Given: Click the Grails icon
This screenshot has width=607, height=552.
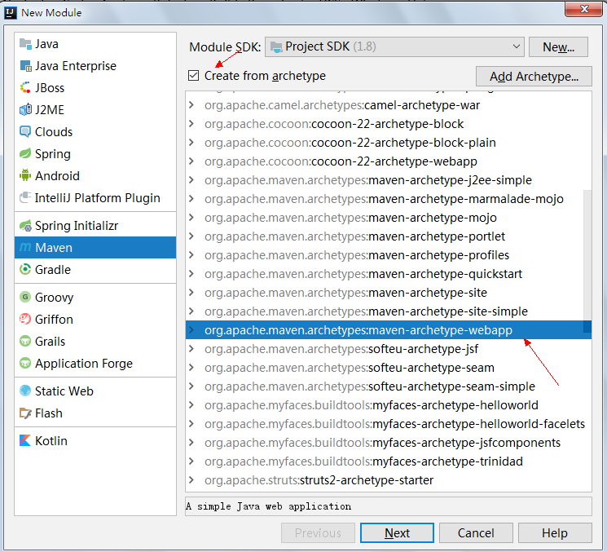Looking at the screenshot, I should (25, 342).
